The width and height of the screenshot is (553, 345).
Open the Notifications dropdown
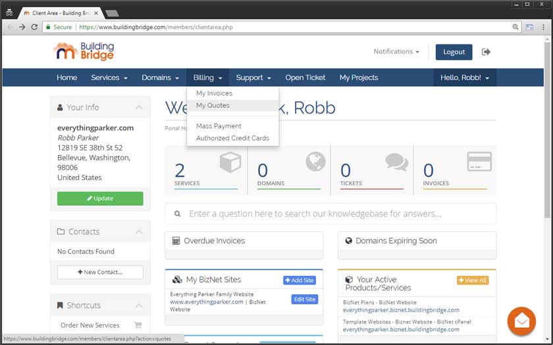(396, 51)
